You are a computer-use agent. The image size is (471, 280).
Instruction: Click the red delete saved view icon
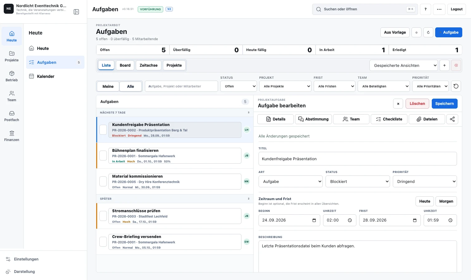pyautogui.click(x=456, y=65)
